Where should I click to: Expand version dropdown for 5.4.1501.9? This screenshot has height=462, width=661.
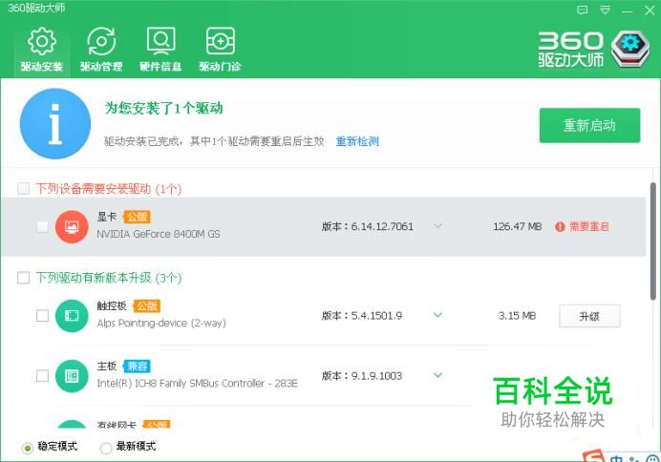coord(438,315)
